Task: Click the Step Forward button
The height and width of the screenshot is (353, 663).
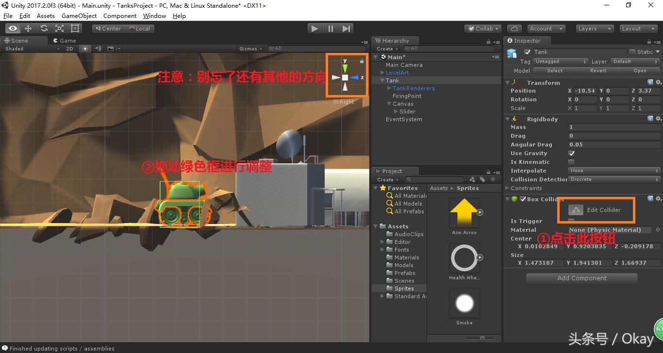Action: tap(346, 29)
